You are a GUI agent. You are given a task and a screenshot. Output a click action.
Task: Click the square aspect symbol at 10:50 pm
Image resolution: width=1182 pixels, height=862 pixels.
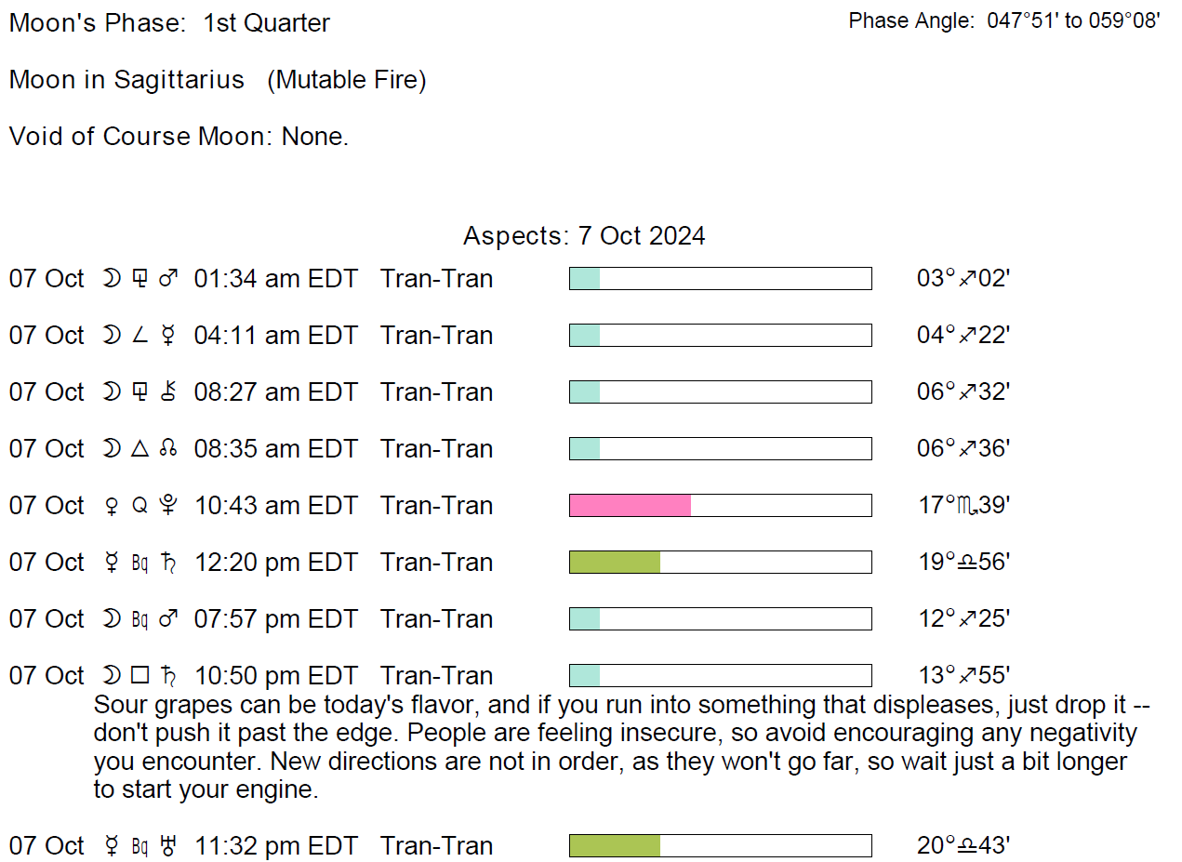[140, 676]
